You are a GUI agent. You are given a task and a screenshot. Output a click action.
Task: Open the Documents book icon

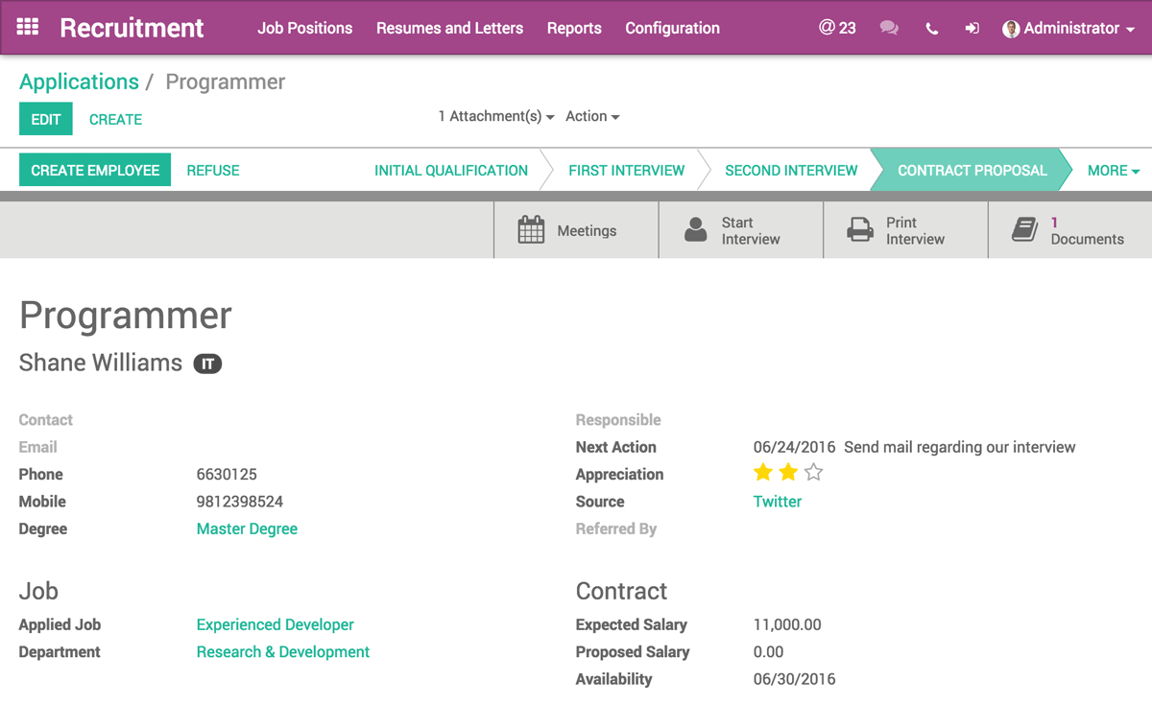click(1024, 230)
